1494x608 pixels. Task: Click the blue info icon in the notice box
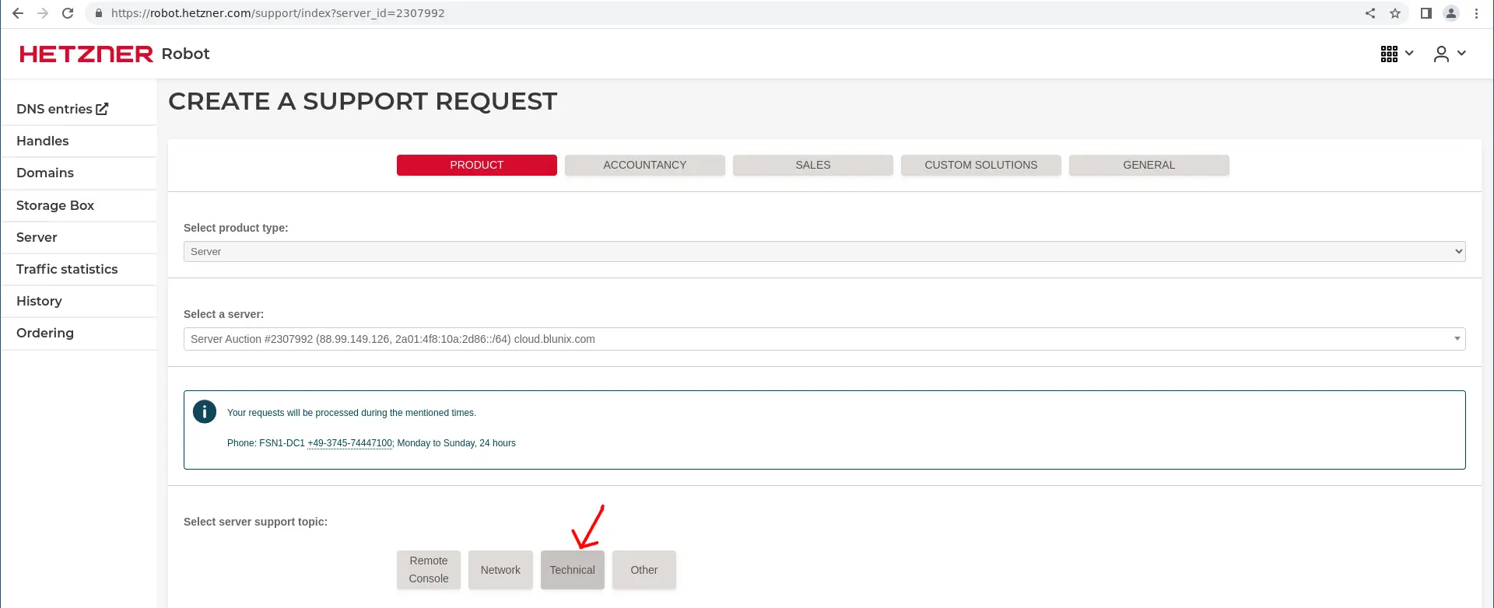(x=205, y=412)
